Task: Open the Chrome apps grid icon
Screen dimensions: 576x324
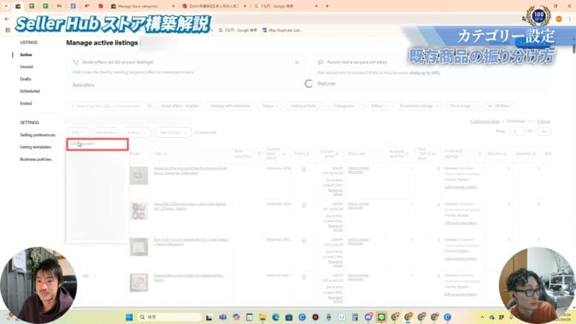Action: (7, 30)
